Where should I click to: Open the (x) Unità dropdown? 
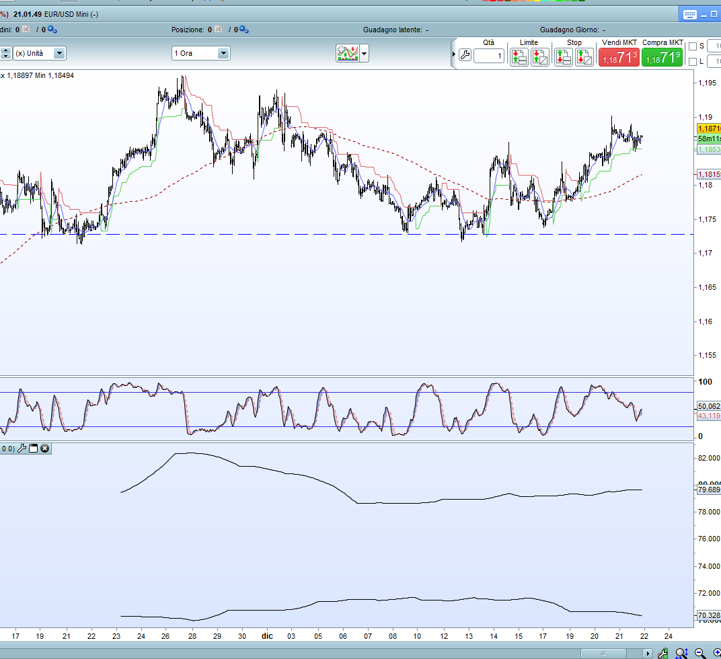click(40, 53)
